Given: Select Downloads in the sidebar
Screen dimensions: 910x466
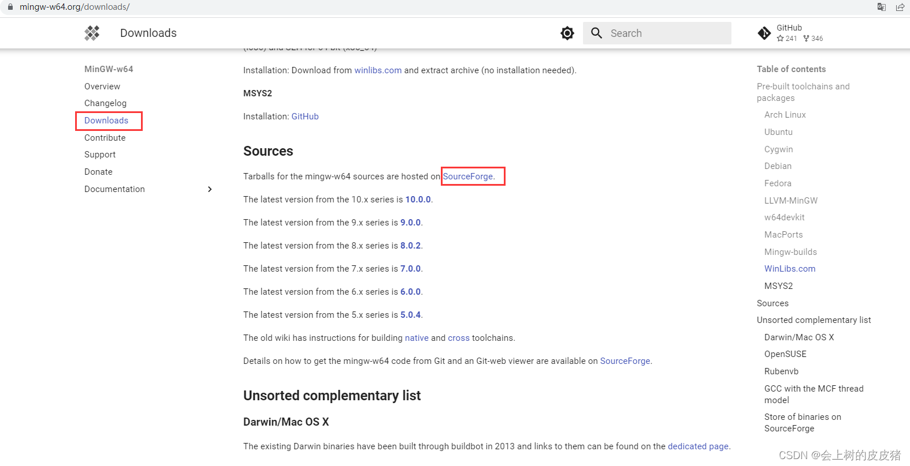Looking at the screenshot, I should 106,121.
